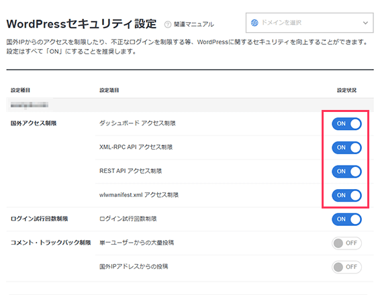
Task: Click the コメント・トラックバック制限 category label
Action: coord(50,243)
